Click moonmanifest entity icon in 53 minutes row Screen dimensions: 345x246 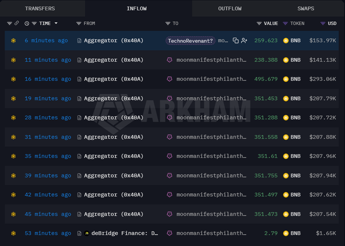169,233
